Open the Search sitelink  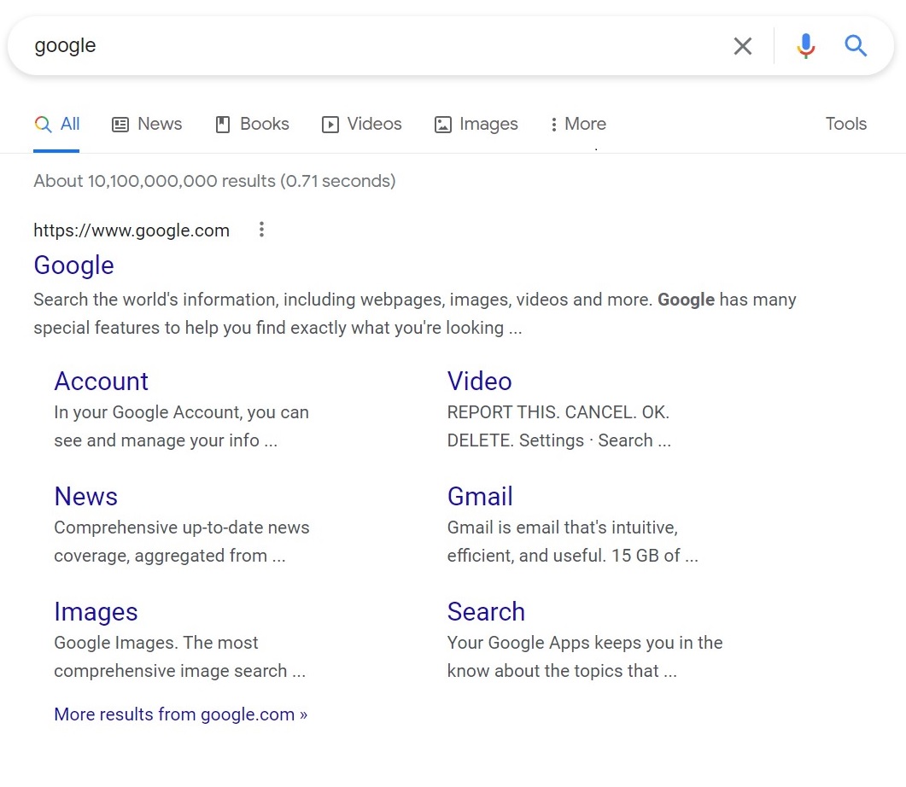click(486, 611)
